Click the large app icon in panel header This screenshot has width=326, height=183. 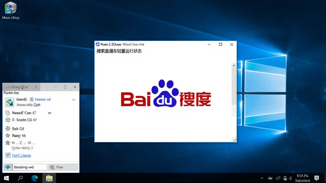pyautogui.click(x=9, y=102)
